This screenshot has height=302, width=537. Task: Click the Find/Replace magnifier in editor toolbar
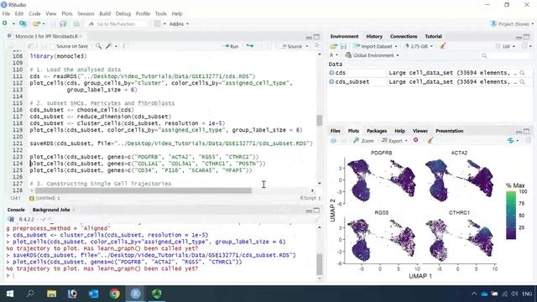(x=98, y=46)
